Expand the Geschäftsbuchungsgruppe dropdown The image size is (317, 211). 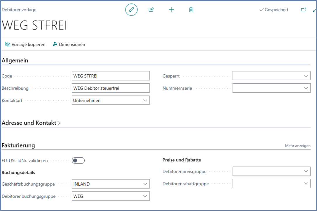pos(145,184)
